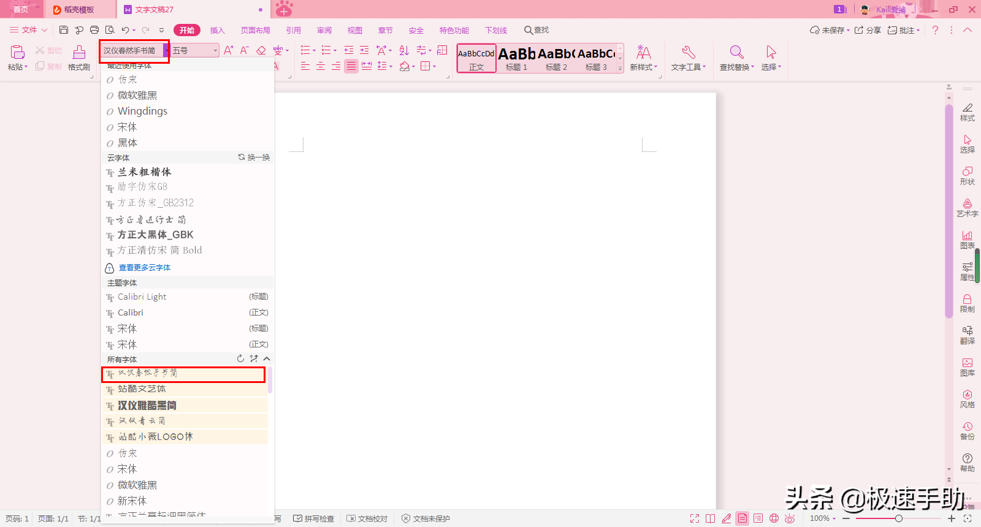The image size is (981, 527).
Task: Switch to the 特色功能 ribbon tab
Action: click(x=454, y=30)
